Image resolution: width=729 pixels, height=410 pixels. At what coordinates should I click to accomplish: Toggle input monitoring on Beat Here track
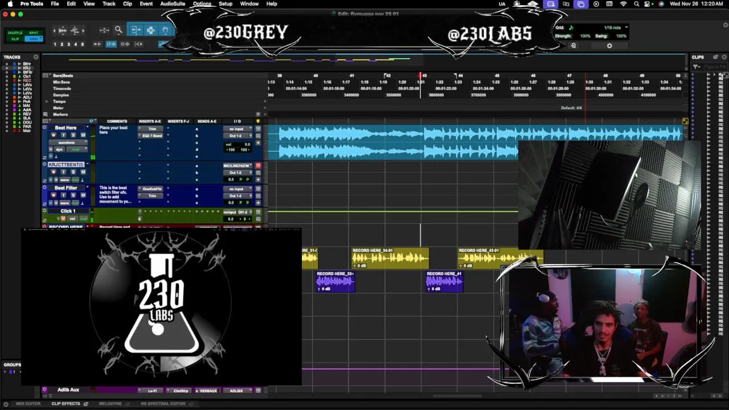63,135
